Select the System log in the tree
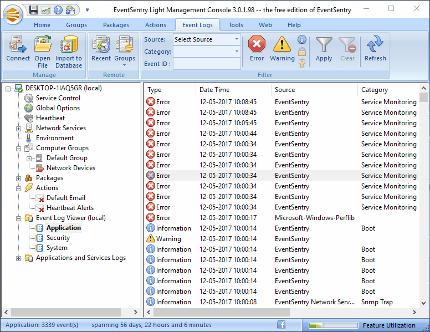This screenshot has height=332, width=430. [x=57, y=248]
